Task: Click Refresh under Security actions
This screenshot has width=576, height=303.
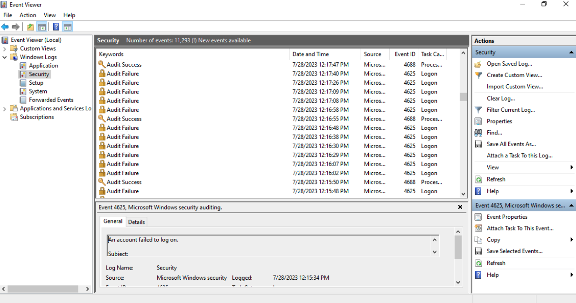Action: (496, 179)
